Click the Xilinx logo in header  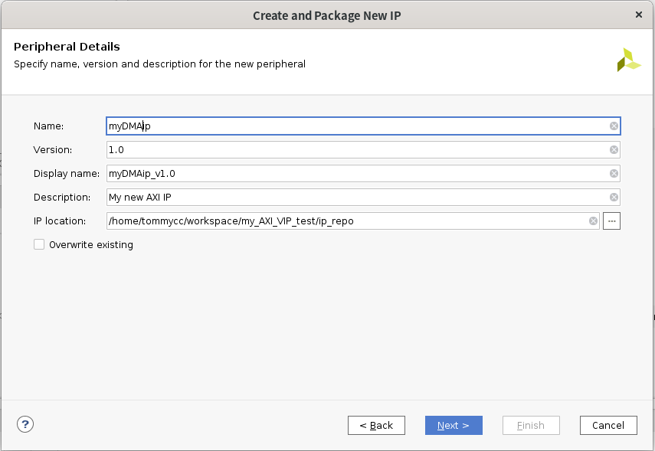(628, 60)
